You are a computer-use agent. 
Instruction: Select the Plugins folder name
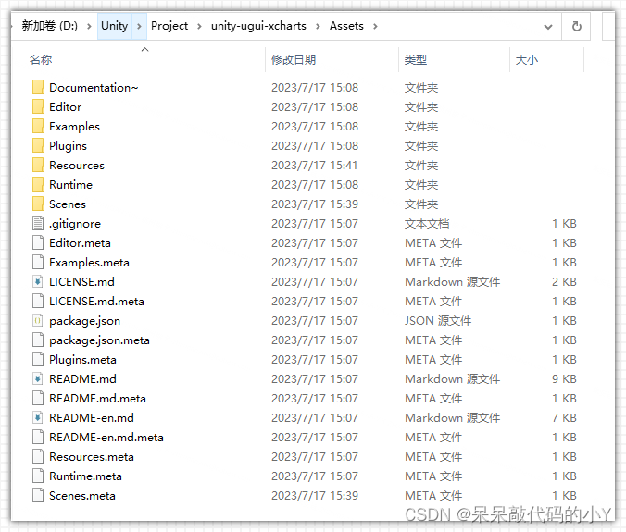pyautogui.click(x=68, y=146)
